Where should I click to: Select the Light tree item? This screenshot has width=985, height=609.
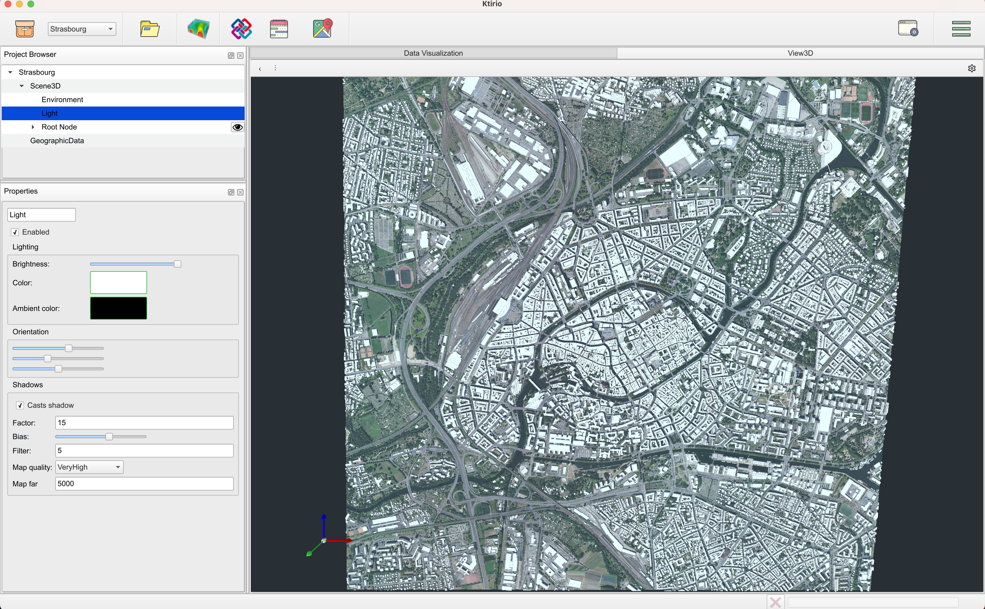(123, 114)
